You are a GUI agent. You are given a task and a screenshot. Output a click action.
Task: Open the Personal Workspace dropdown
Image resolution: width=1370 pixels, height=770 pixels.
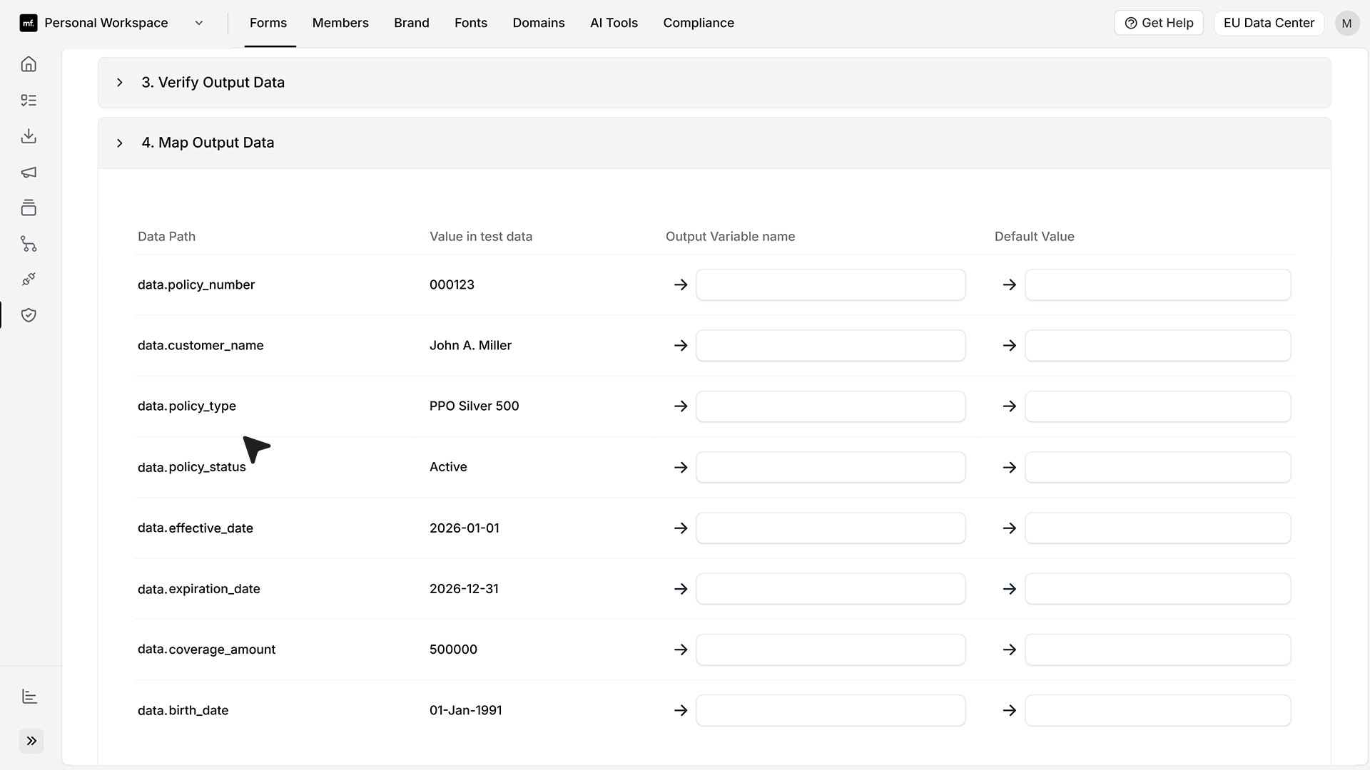112,23
